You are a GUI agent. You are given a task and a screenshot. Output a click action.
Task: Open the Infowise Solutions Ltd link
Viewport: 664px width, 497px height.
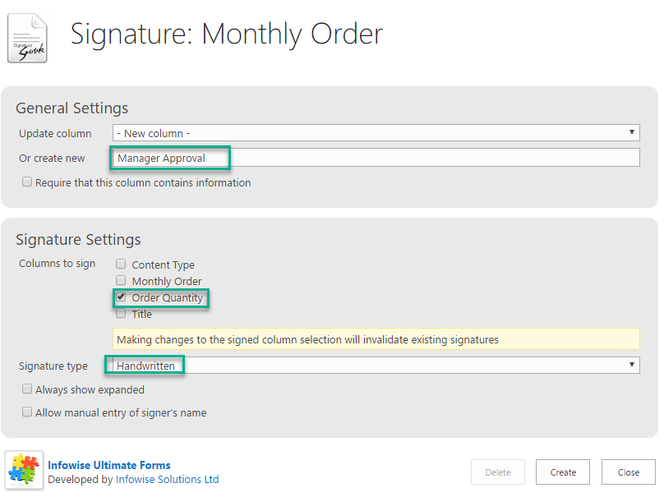(x=168, y=479)
